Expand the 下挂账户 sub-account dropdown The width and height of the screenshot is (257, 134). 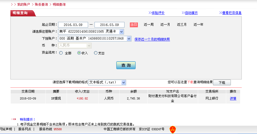pyautogui.click(x=129, y=39)
